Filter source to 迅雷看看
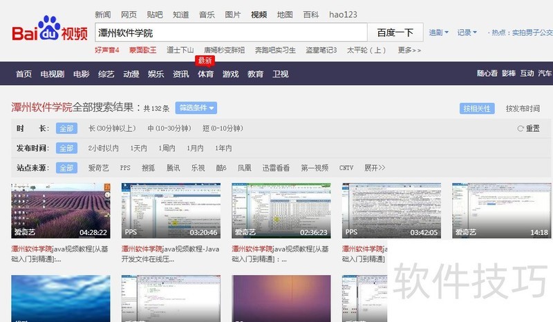This screenshot has width=553, height=322. (276, 168)
